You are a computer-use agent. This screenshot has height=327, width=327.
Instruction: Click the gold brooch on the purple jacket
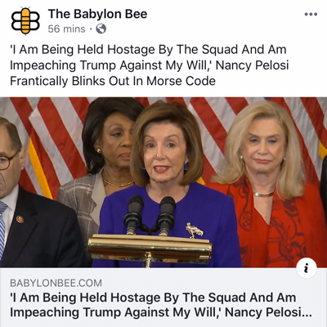(194, 231)
